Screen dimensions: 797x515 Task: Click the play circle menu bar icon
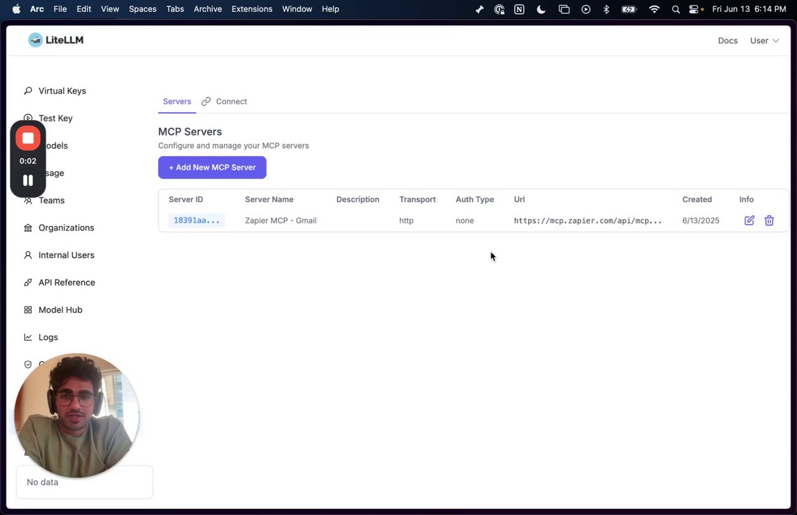click(x=586, y=9)
